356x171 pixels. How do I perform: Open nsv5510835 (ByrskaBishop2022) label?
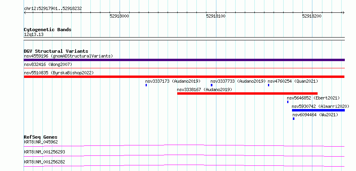click(59, 73)
